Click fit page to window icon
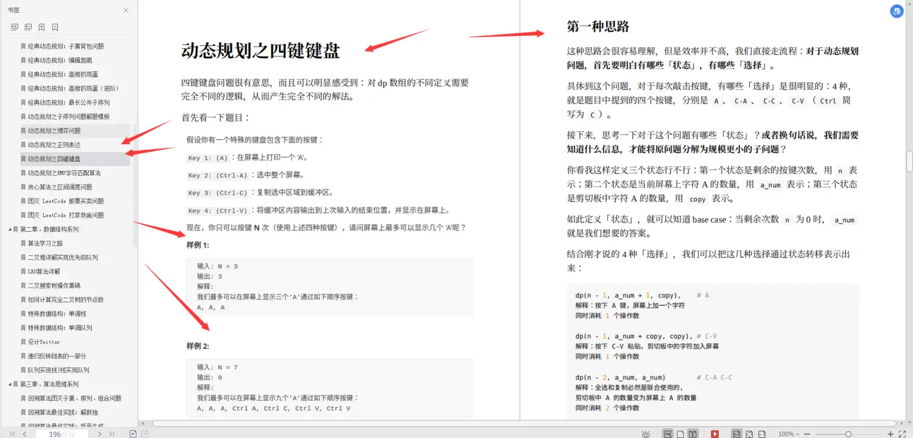The image size is (913, 438). click(x=749, y=433)
